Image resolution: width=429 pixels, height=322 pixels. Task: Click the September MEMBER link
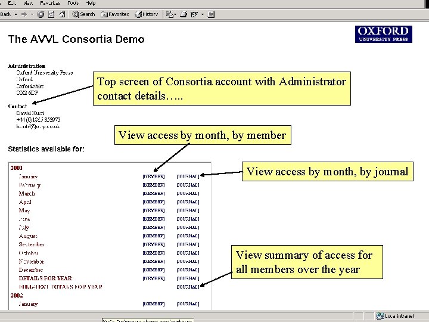pyautogui.click(x=154, y=244)
